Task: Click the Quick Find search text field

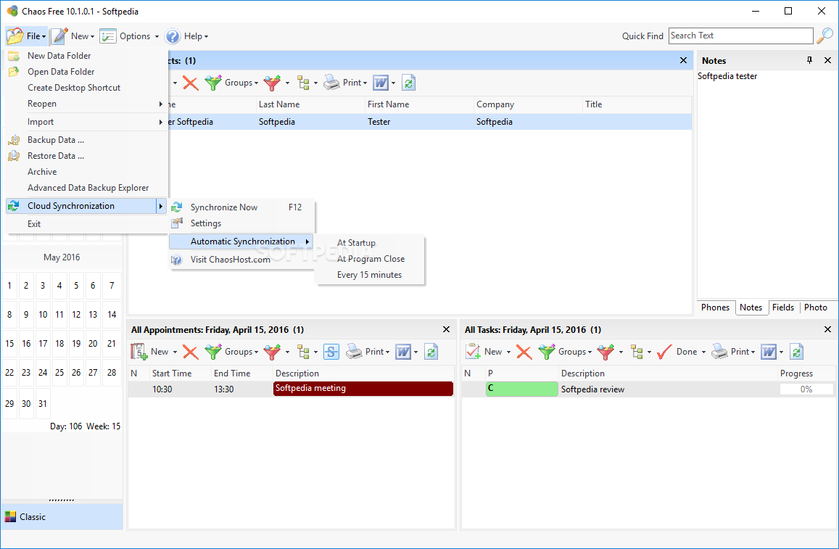Action: [x=740, y=36]
